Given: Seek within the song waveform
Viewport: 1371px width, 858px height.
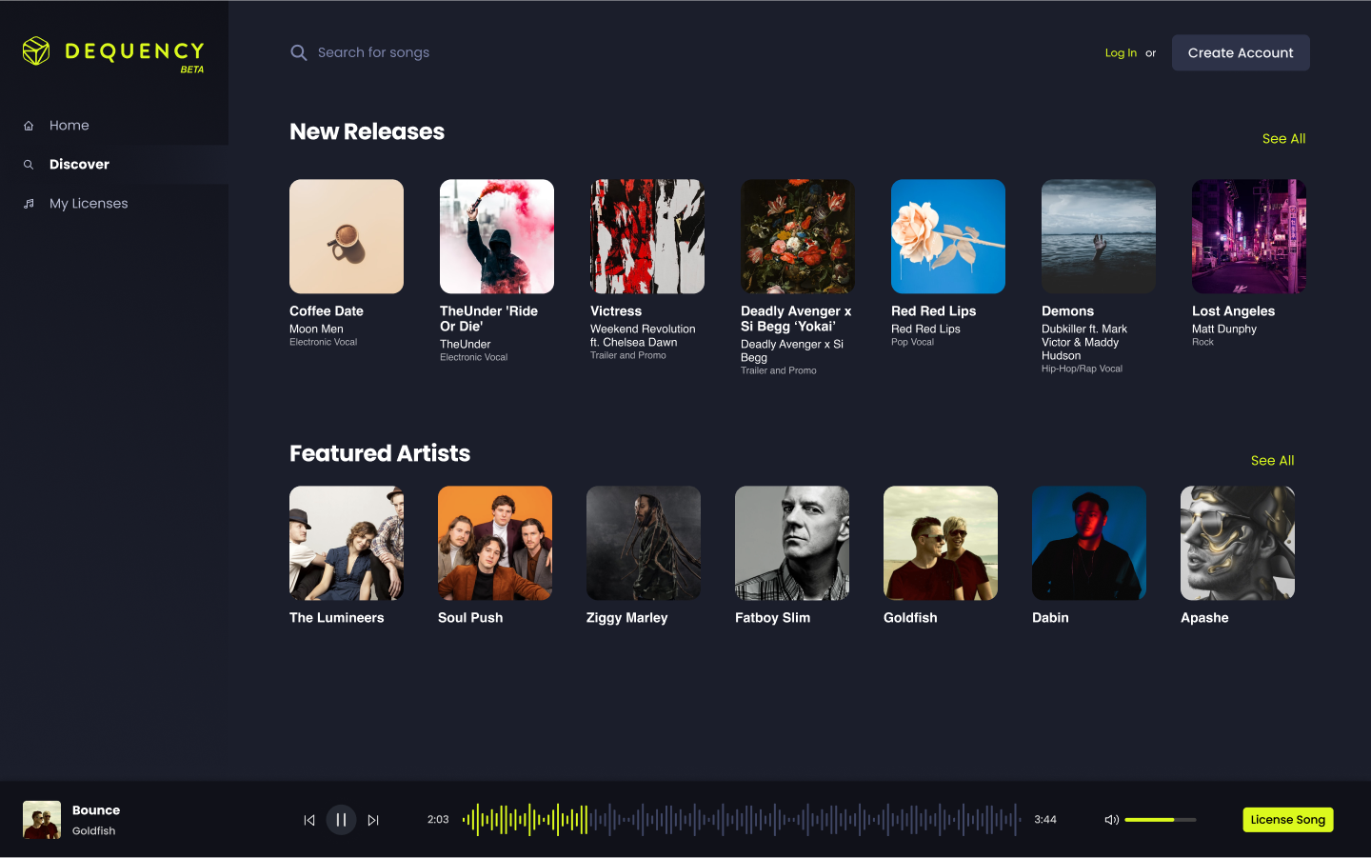Looking at the screenshot, I should point(741,820).
